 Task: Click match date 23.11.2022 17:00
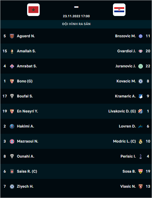(76, 16)
